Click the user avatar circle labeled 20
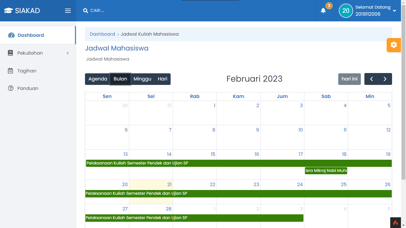The image size is (406, 228). click(346, 11)
